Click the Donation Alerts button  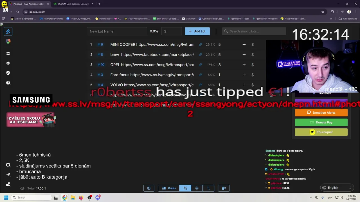[321, 113]
